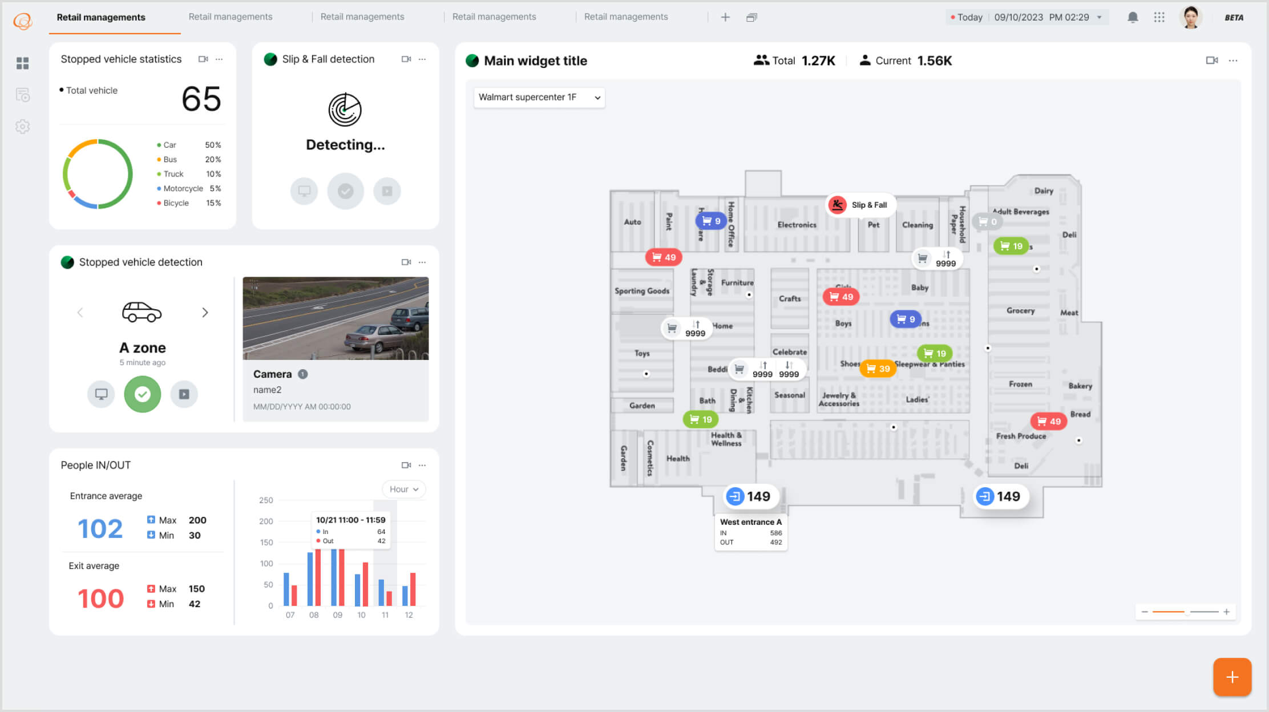This screenshot has height=712, width=1269.
Task: Open Walmart supercenter 1F floor dropdown
Action: click(539, 98)
